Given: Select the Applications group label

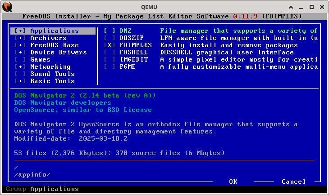Looking at the screenshot, I should 55,31.
